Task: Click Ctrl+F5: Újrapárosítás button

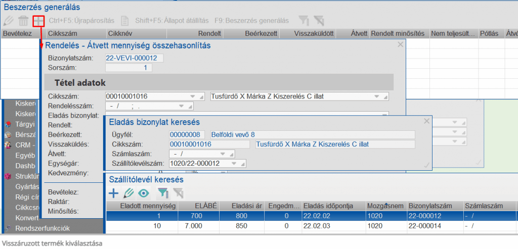Action: [x=81, y=21]
